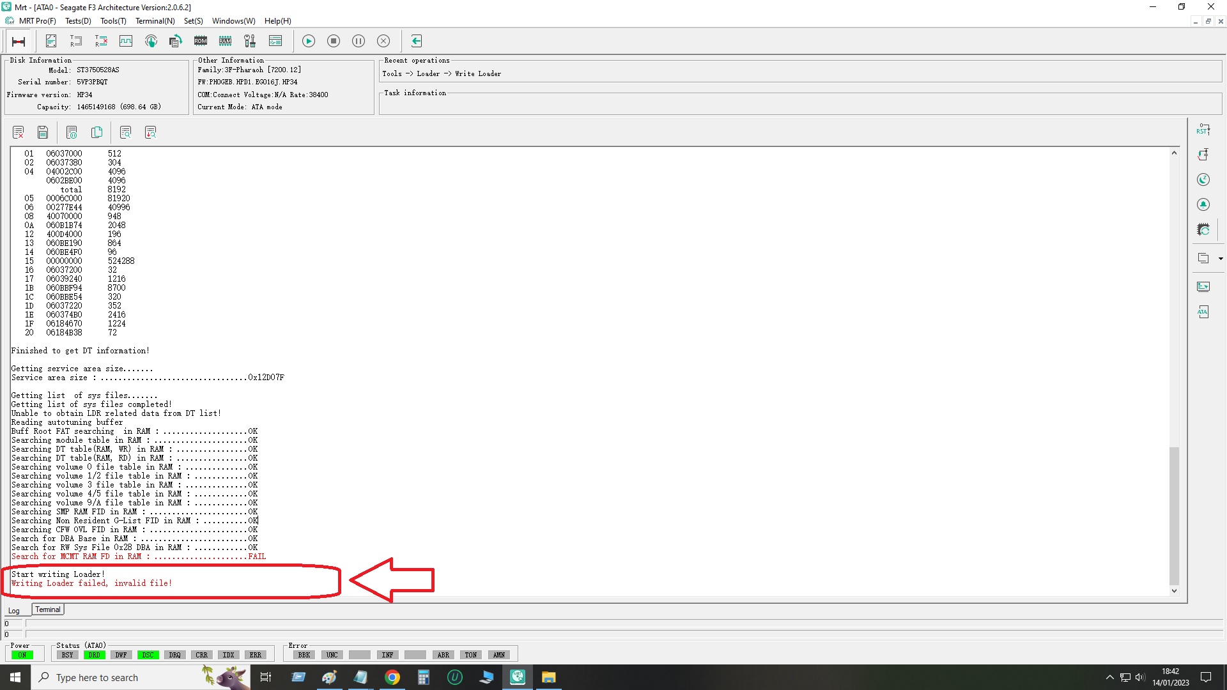Expand the dropdown arrow beside the windows icon
The width and height of the screenshot is (1227, 690).
1221,259
